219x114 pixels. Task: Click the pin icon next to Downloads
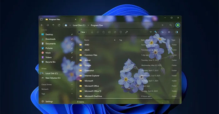click(x=72, y=39)
